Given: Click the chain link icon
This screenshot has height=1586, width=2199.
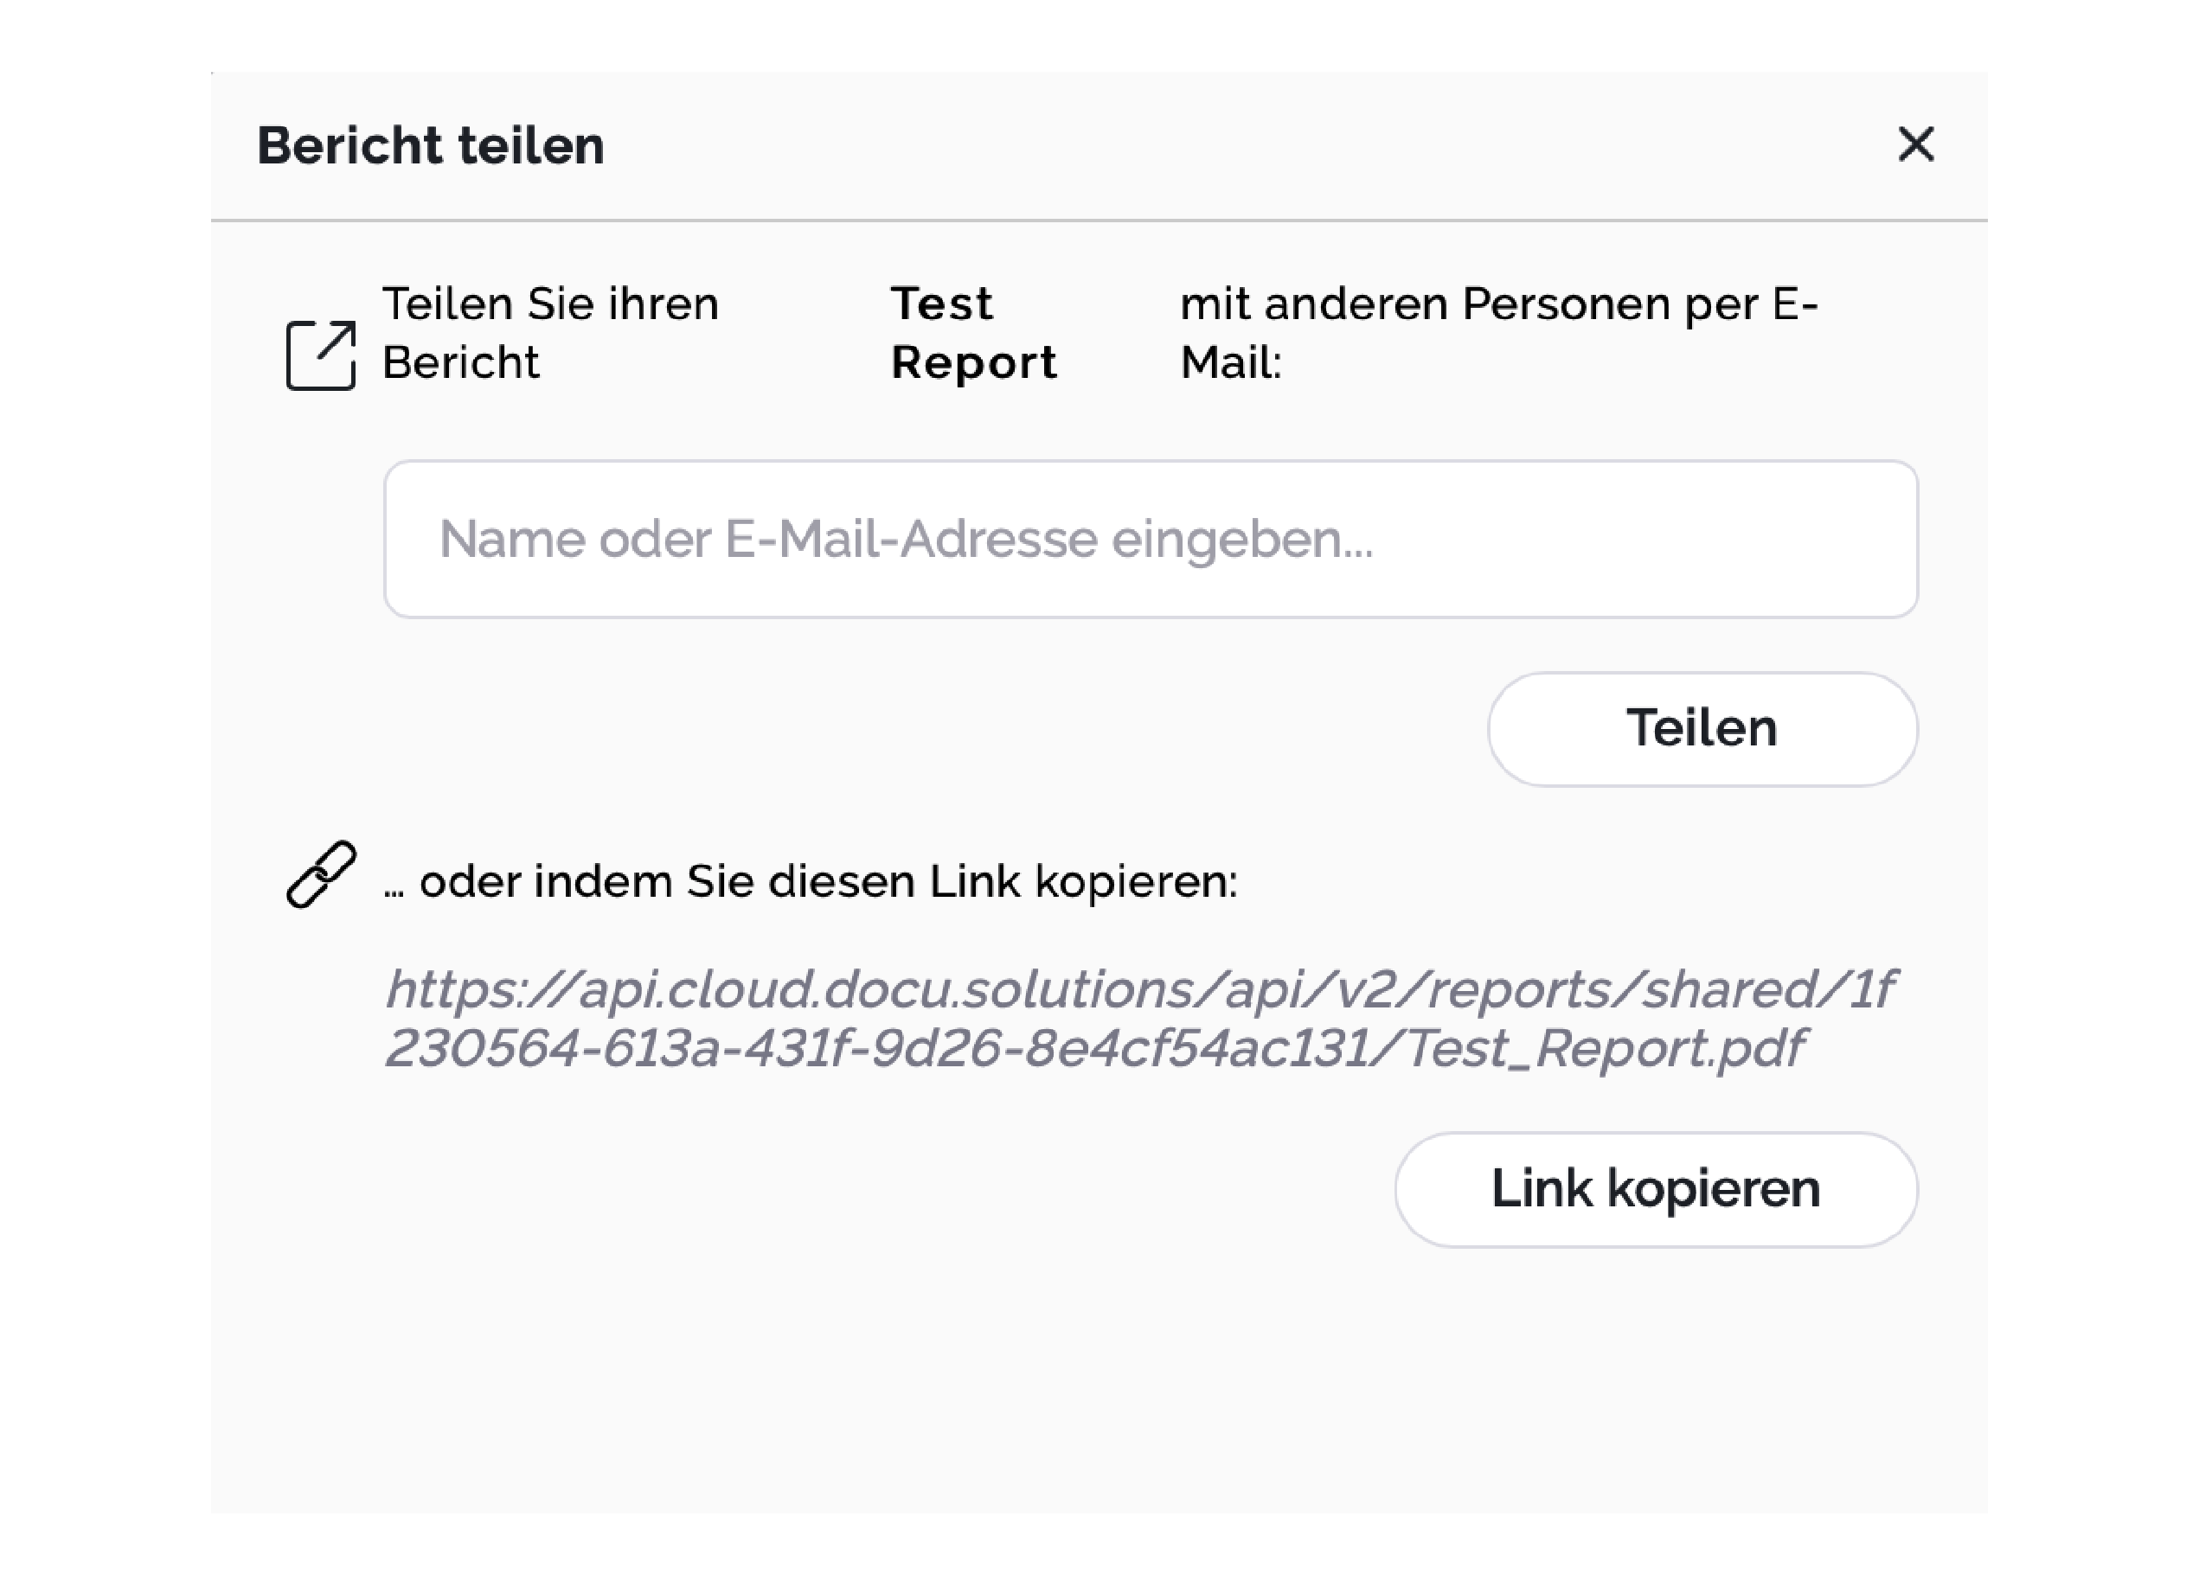Looking at the screenshot, I should click(321, 874).
